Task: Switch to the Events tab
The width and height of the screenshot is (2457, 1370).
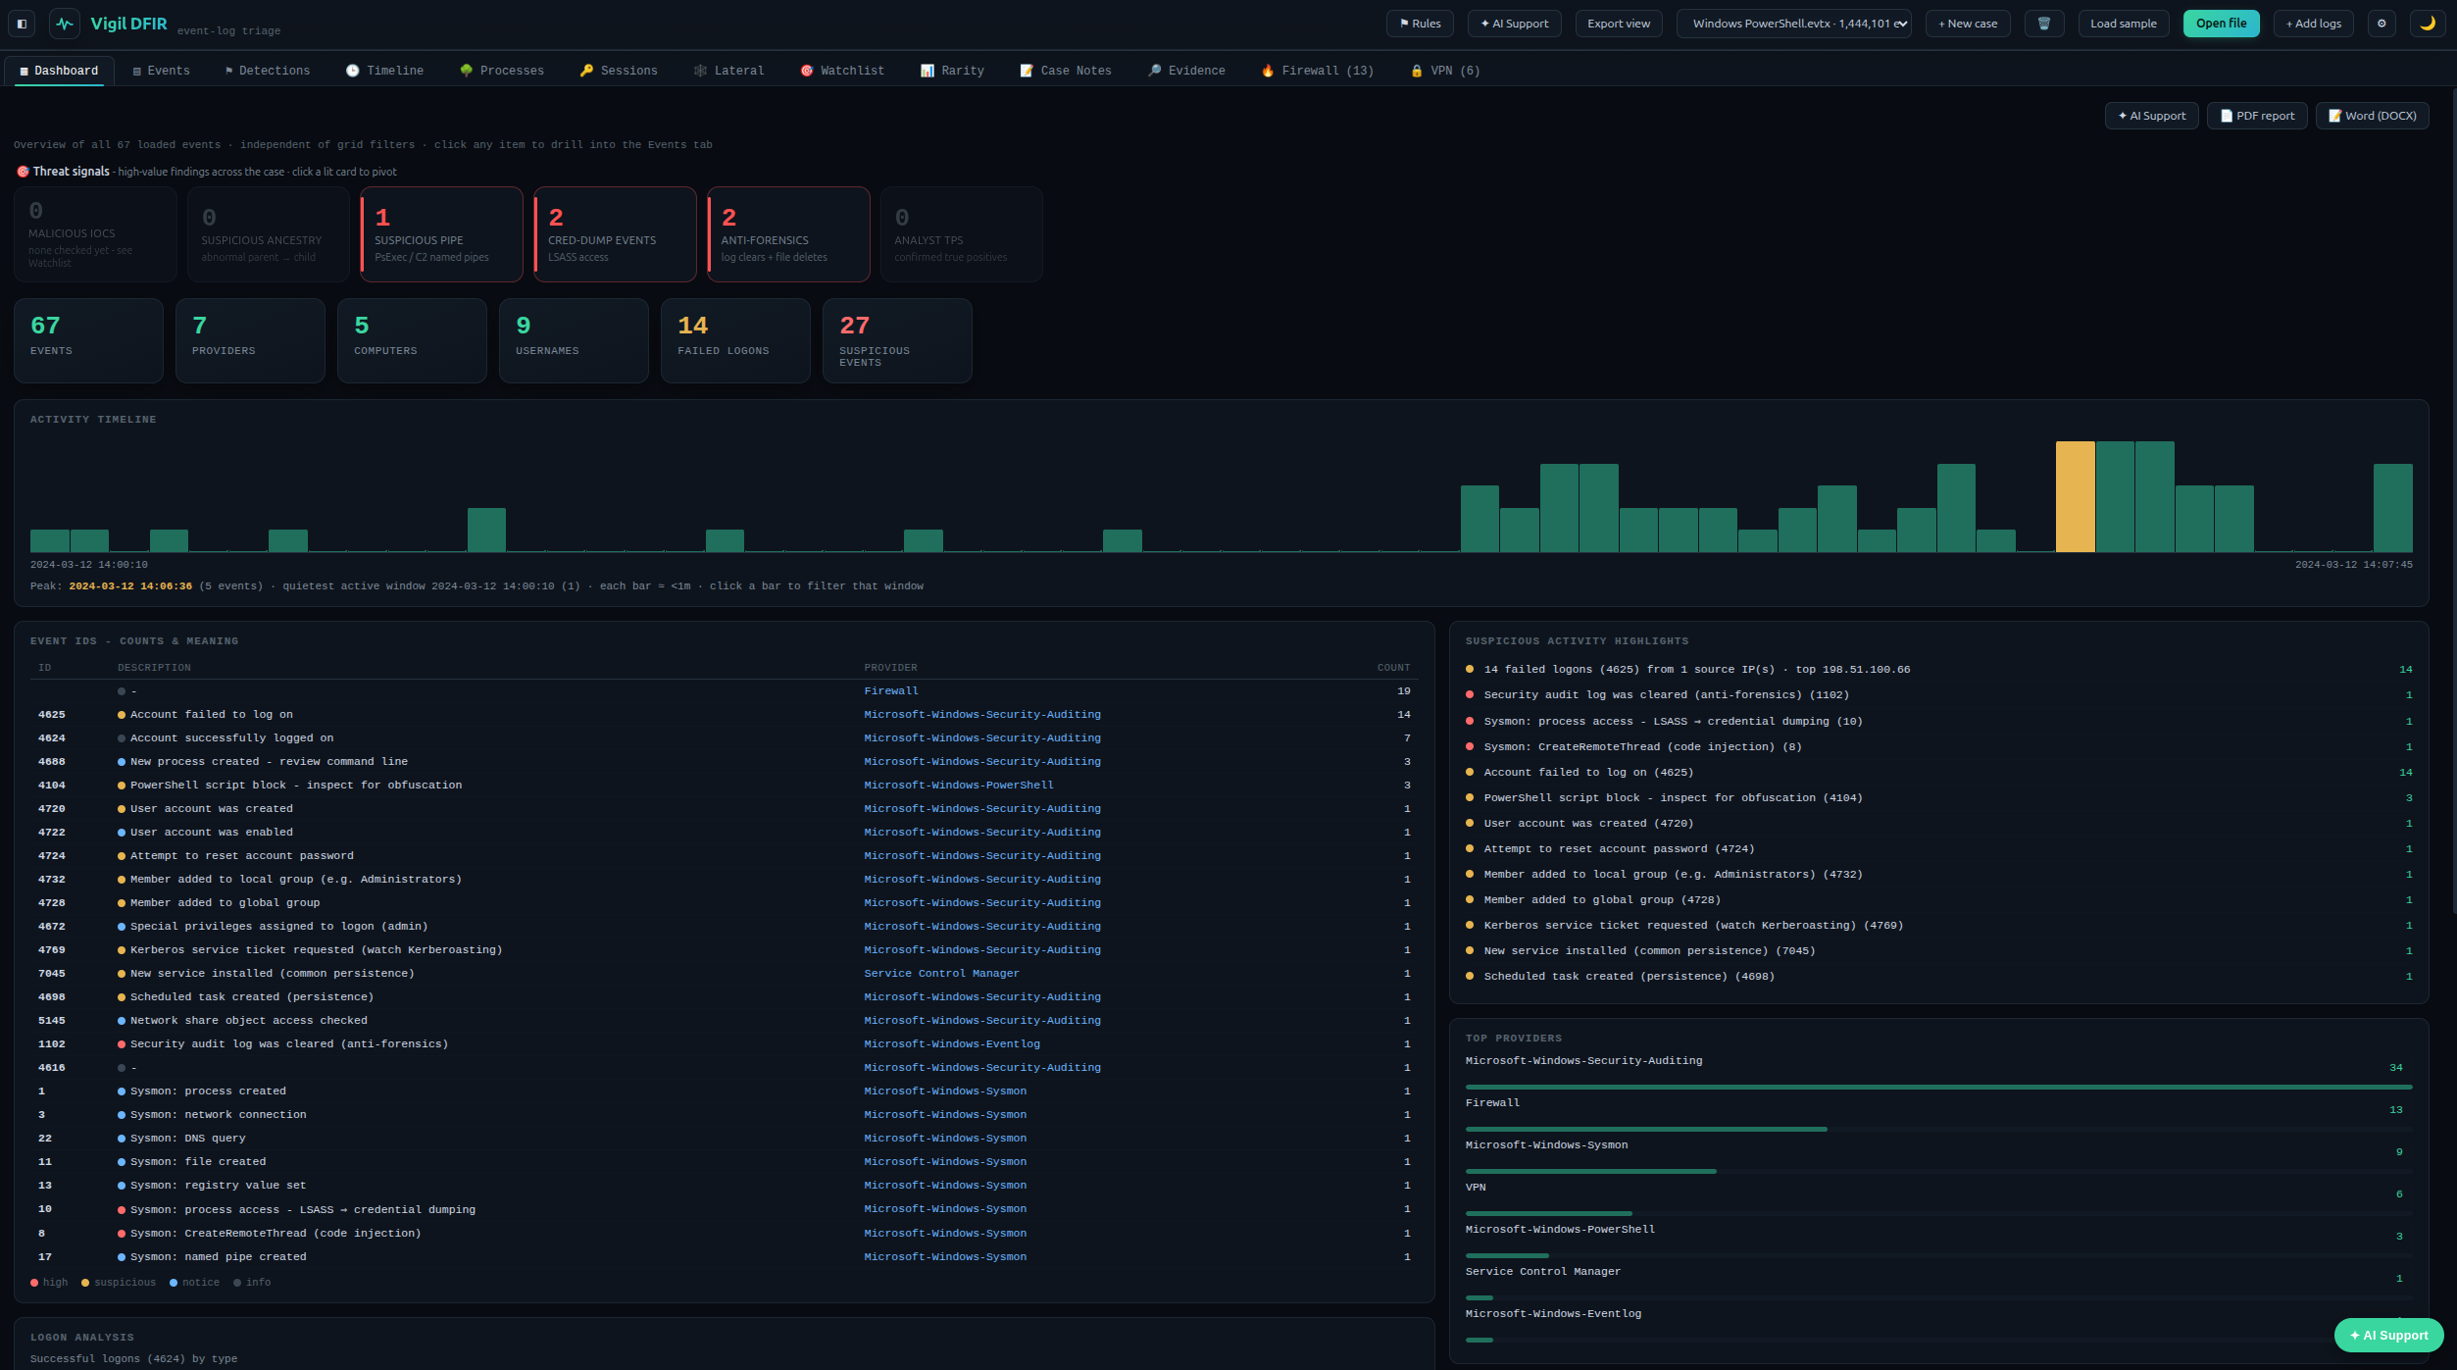Action: click(x=162, y=71)
